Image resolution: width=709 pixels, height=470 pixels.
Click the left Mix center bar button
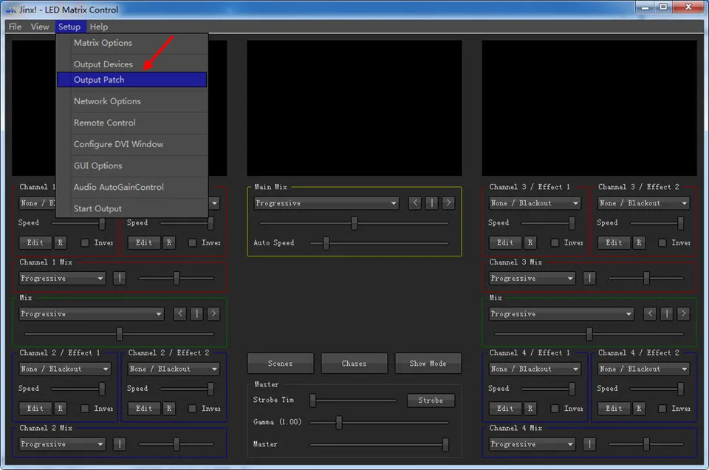click(196, 313)
